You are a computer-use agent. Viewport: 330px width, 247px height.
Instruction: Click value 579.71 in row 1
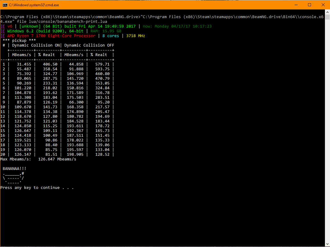coord(102,64)
